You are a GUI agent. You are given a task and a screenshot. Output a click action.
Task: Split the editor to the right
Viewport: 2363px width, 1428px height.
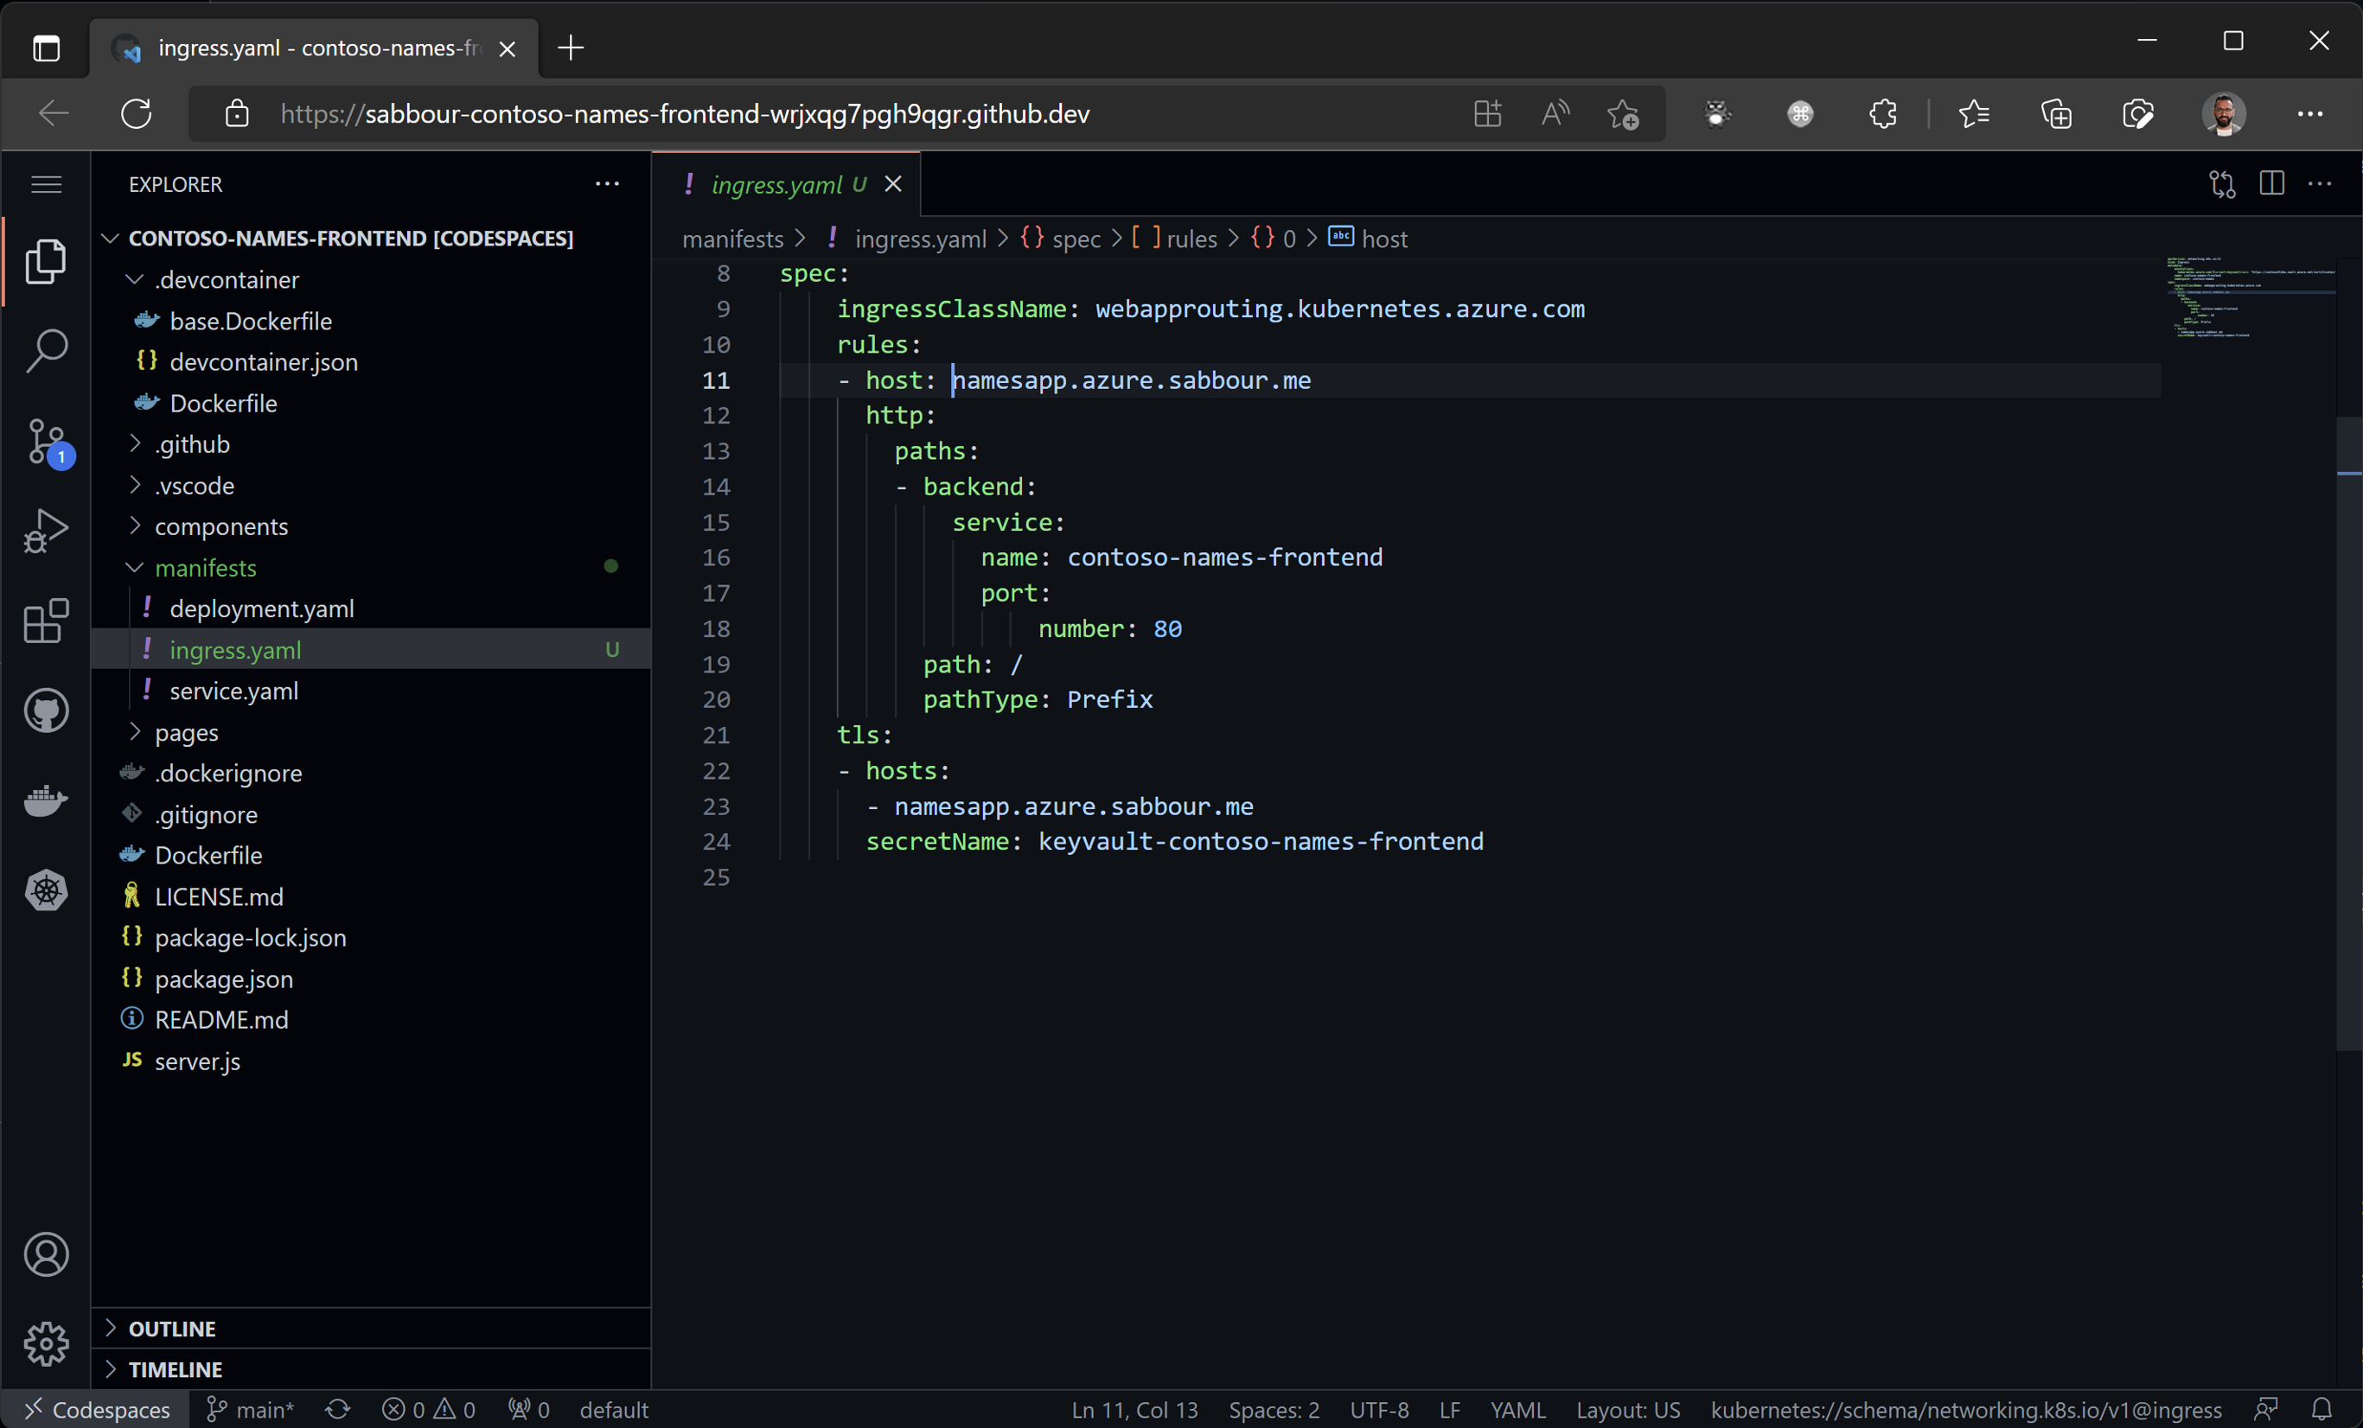click(x=2272, y=183)
